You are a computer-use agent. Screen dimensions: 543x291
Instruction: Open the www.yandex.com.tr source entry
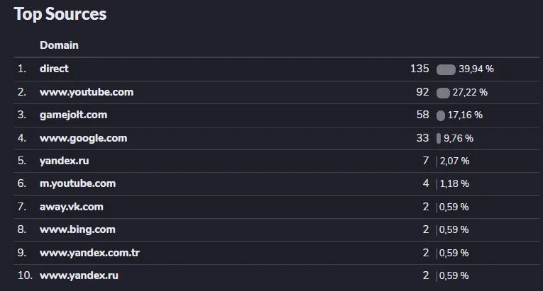coord(89,253)
